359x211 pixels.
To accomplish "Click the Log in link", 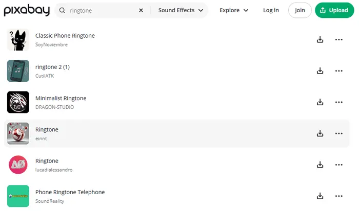I will (x=271, y=10).
